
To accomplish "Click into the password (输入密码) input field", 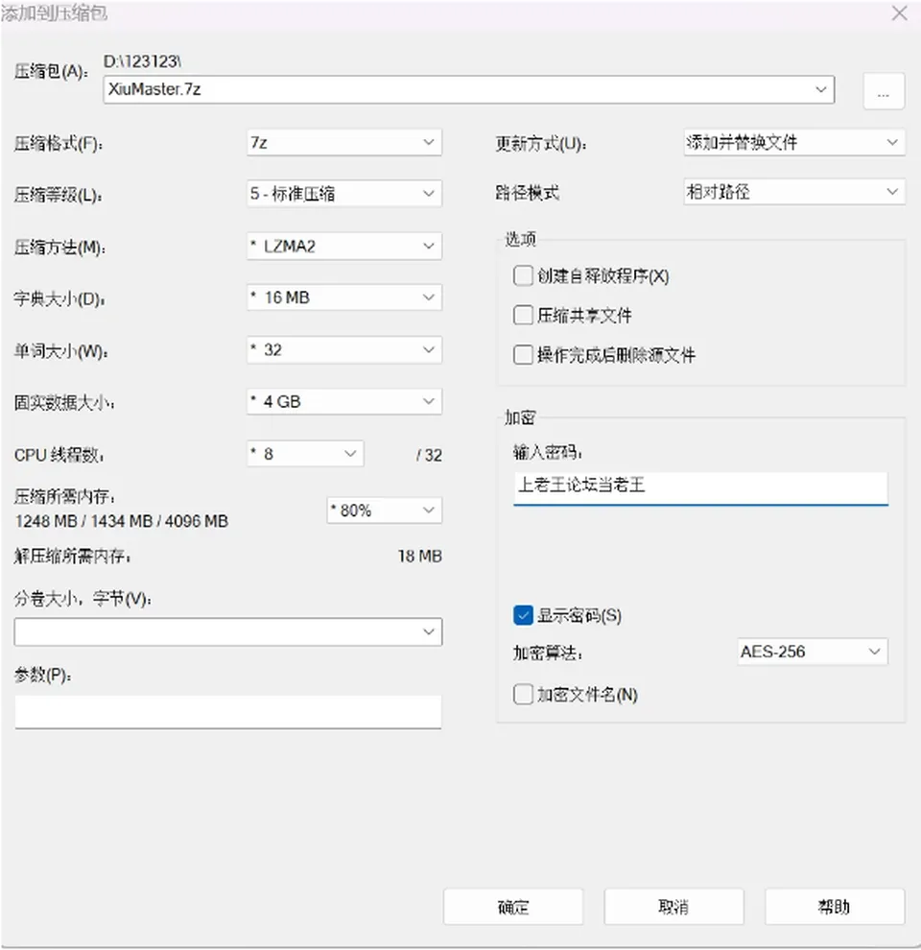I will (x=700, y=487).
